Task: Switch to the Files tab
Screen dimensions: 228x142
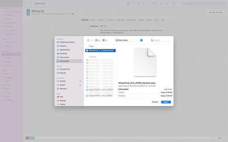Action: (156, 20)
